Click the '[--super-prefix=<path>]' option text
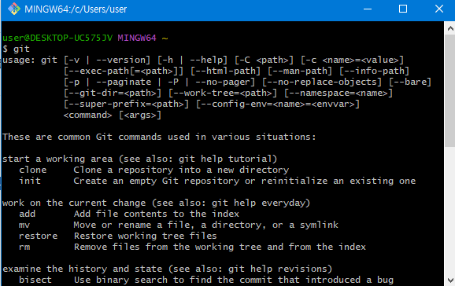This screenshot has height=286, width=455. tap(126, 104)
